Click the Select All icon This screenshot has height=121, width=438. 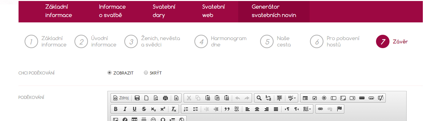[279, 98]
